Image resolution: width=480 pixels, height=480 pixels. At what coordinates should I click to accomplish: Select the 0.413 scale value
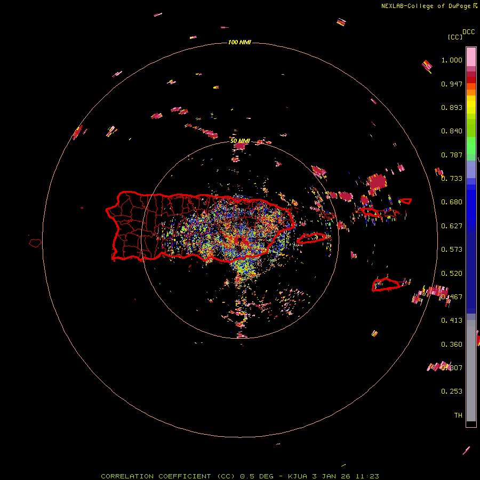(x=452, y=321)
